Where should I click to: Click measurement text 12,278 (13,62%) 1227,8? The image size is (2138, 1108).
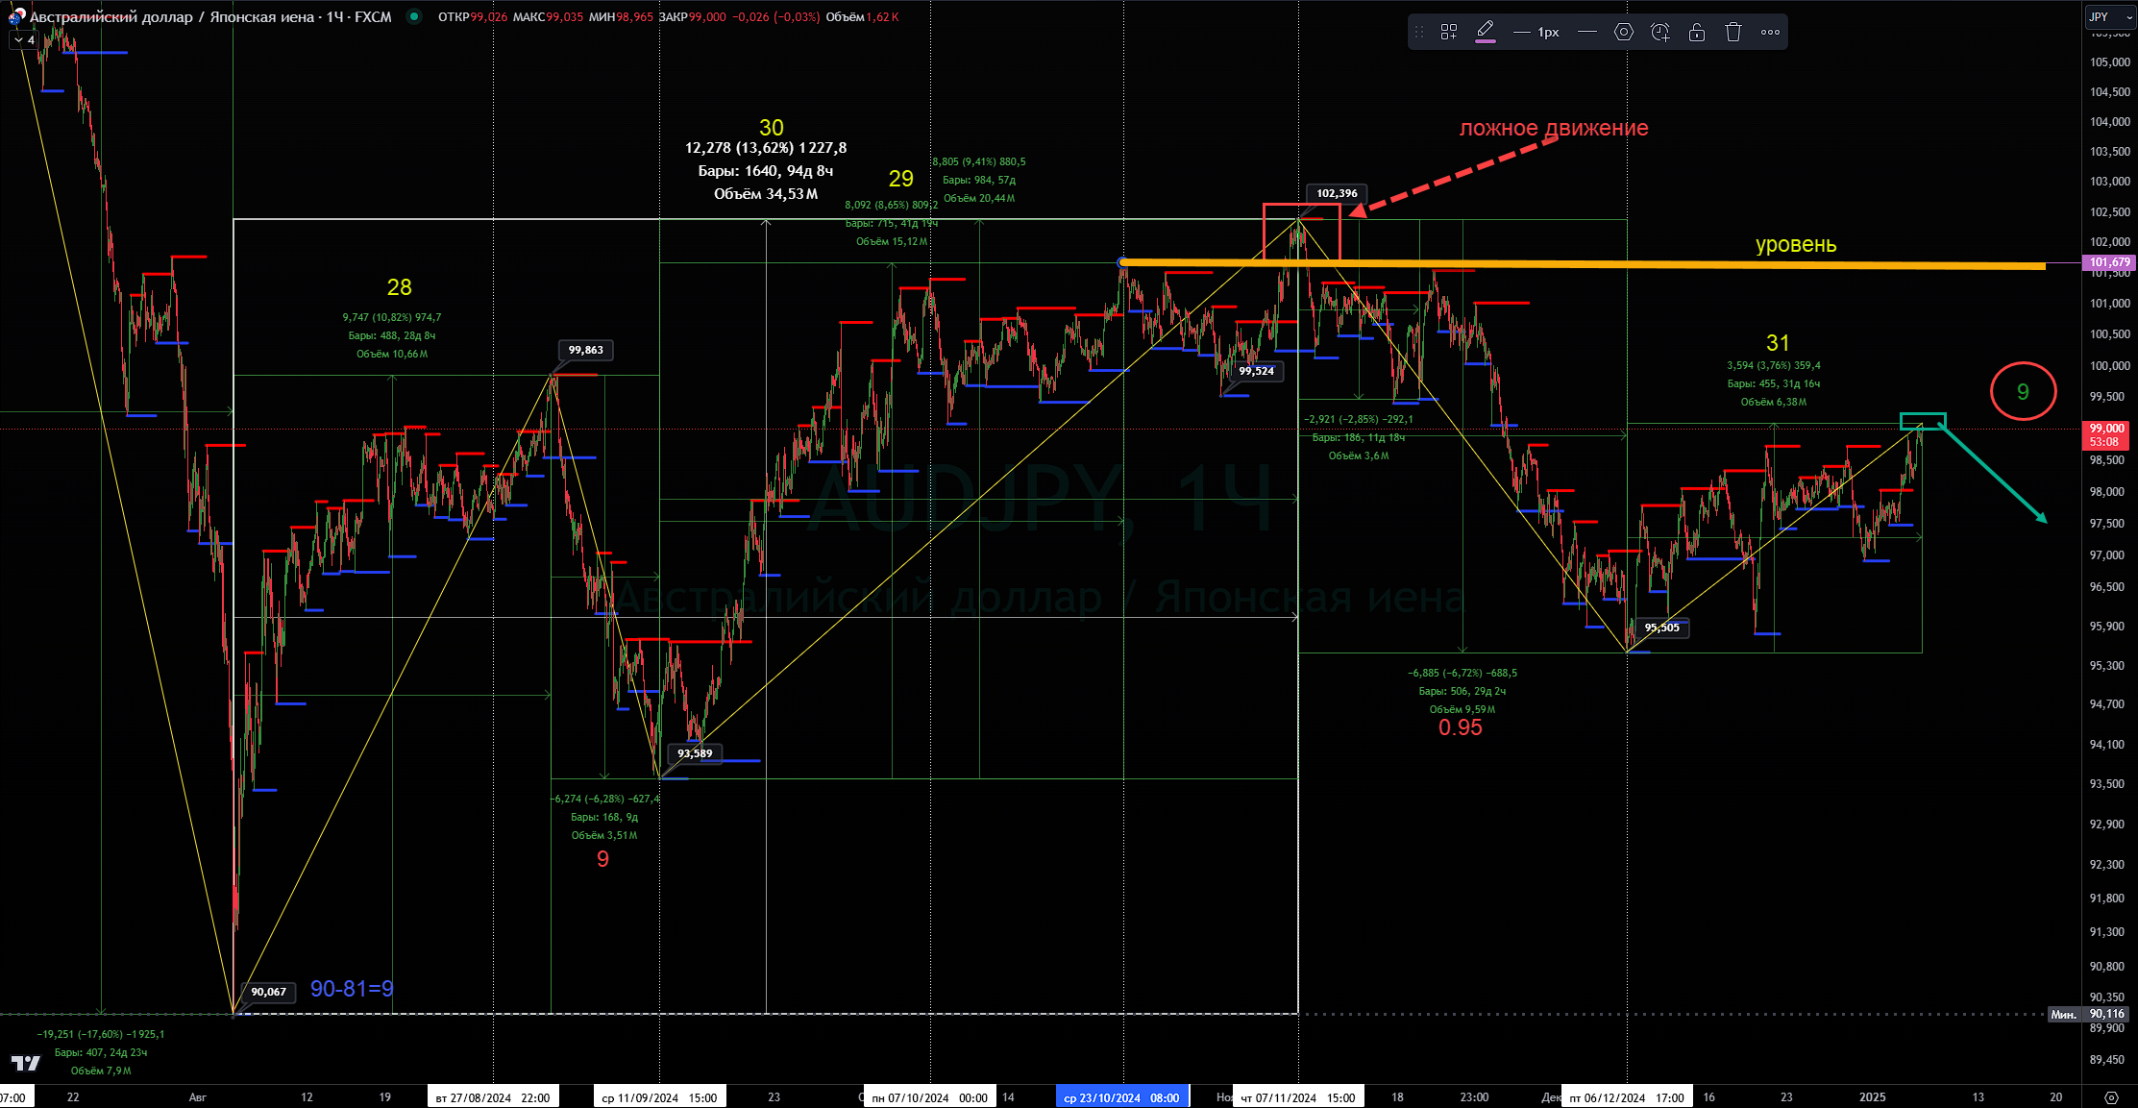point(766,148)
